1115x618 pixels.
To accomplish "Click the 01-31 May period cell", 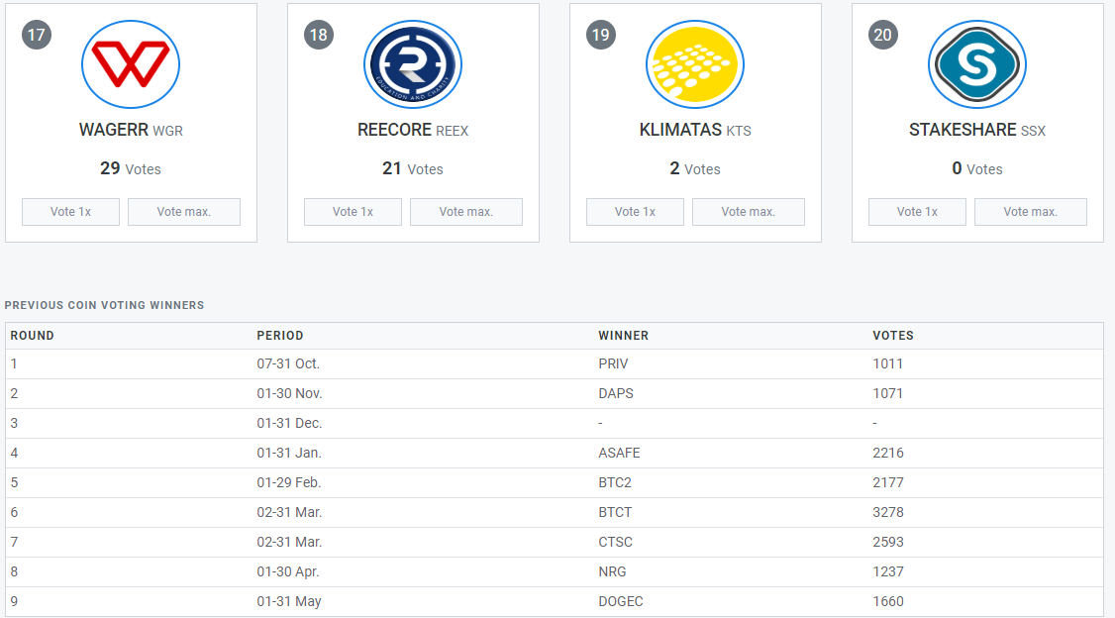I will (289, 602).
